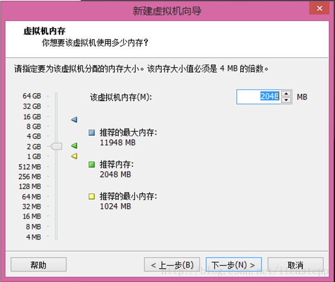Screen dimensions: 335x282
Task: Click the 8 MB slider label
Action: tap(33, 227)
